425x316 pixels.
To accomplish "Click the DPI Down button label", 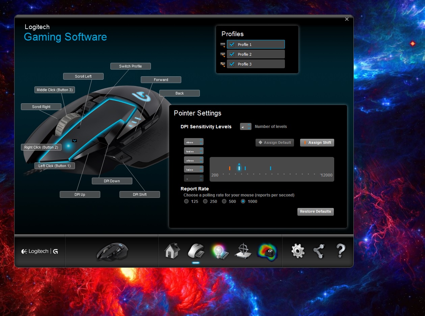I will pos(112,181).
